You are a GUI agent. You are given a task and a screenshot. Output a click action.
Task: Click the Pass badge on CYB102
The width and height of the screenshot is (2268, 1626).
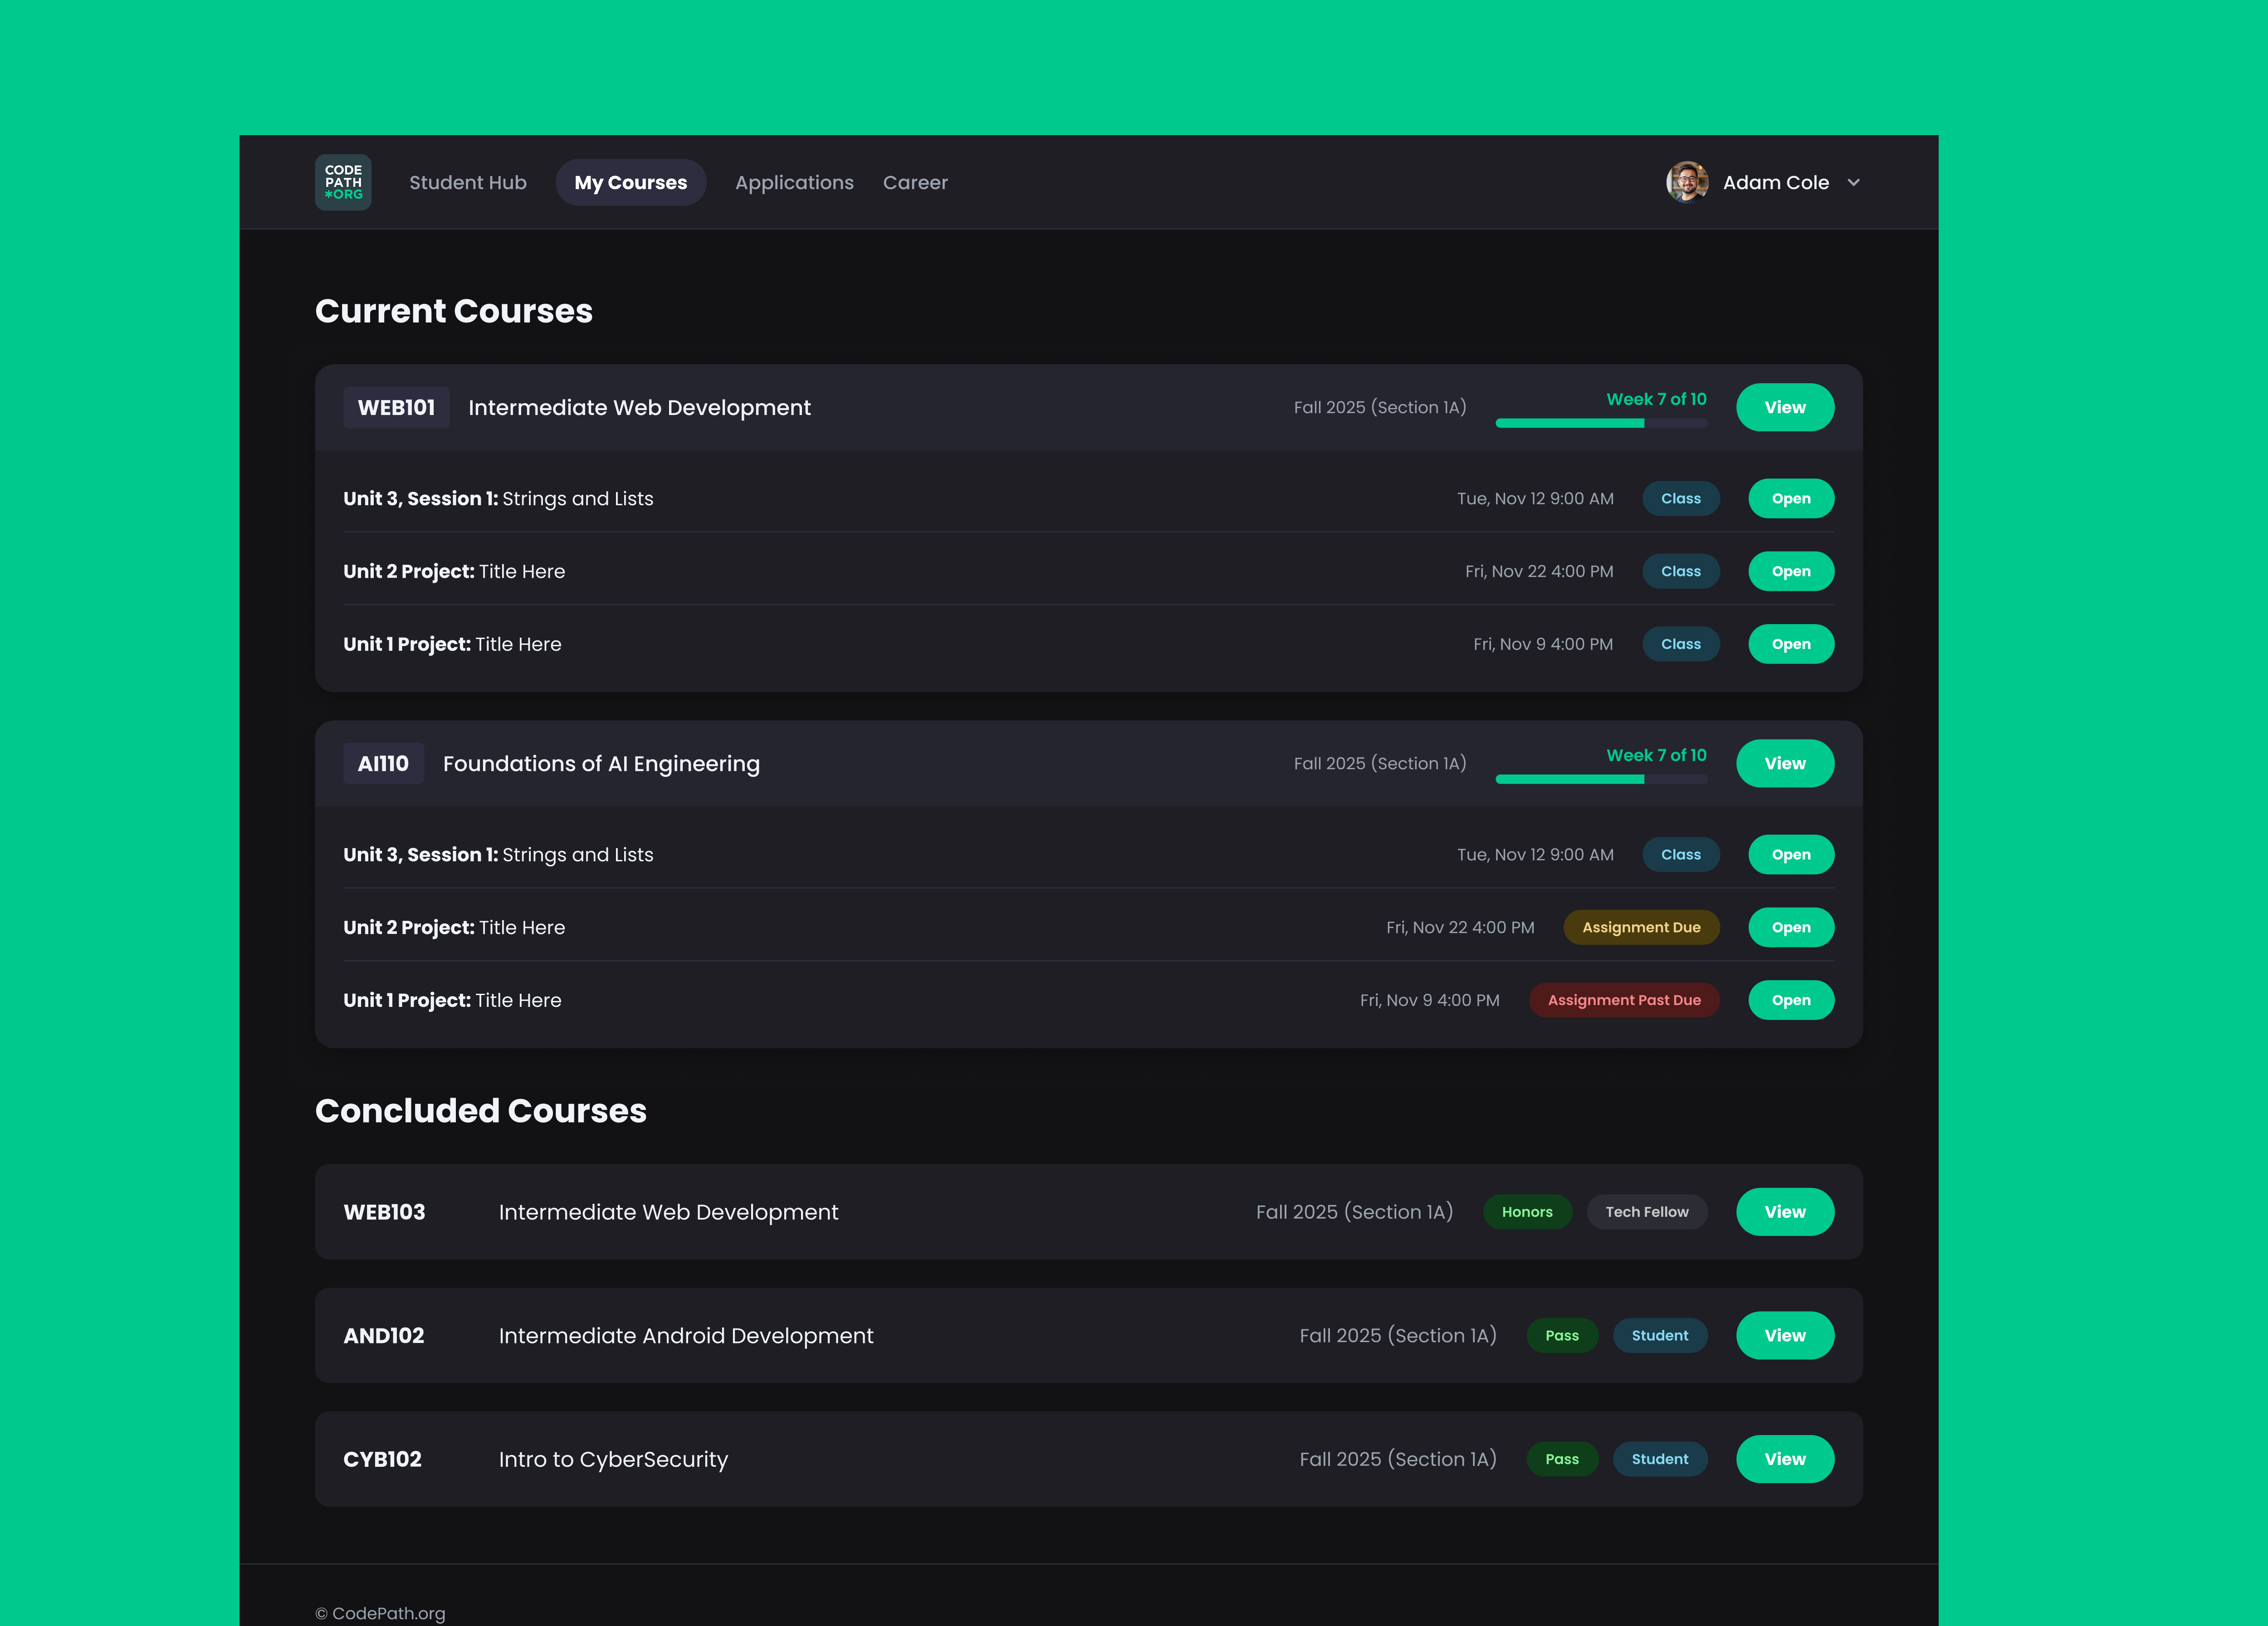1562,1459
